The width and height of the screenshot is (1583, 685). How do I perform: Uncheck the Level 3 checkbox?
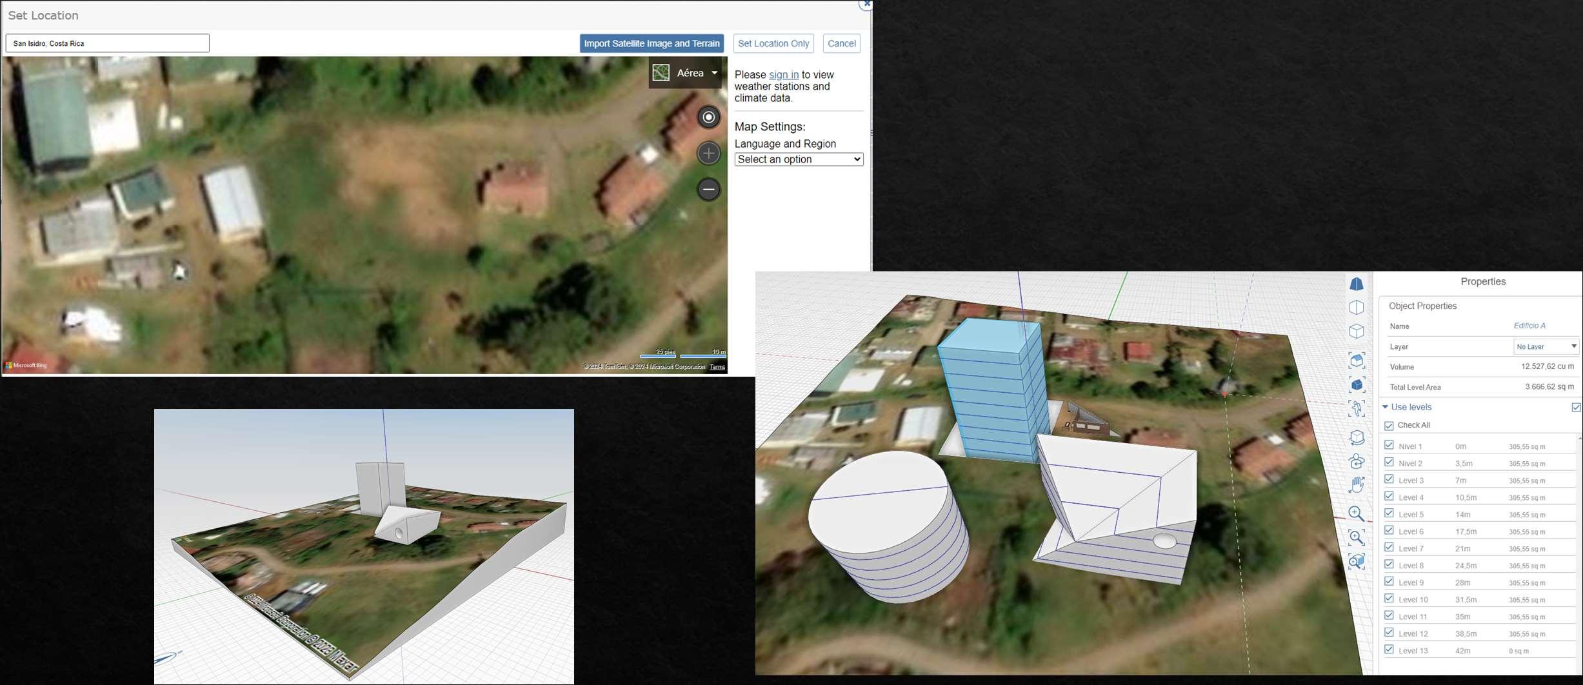(1389, 479)
